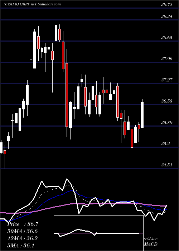Click the 35.89 price axis label
This screenshot has height=251, width=179.
pyautogui.click(x=166, y=123)
